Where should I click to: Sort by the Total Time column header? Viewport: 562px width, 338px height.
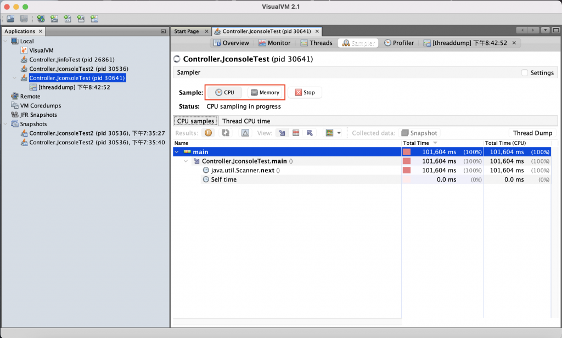[x=442, y=143]
